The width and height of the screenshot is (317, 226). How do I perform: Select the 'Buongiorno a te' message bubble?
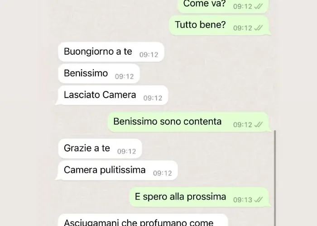pyautogui.click(x=111, y=52)
